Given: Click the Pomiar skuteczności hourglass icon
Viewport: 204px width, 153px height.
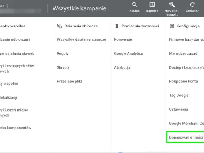Looking at the screenshot, I should [117, 26].
